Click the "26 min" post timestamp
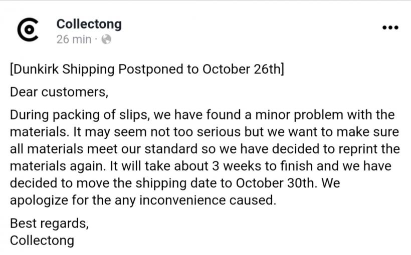This screenshot has height=255, width=411. coord(74,39)
